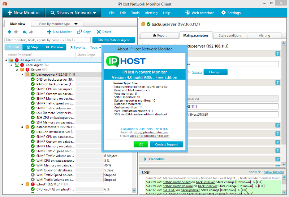Click the Settings gear icon
This screenshot has height=197, width=289.
coord(223,13)
